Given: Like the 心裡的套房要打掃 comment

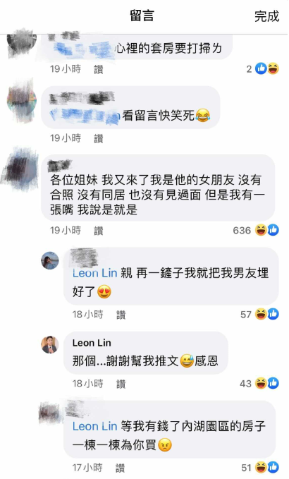Looking at the screenshot, I should coord(98,69).
